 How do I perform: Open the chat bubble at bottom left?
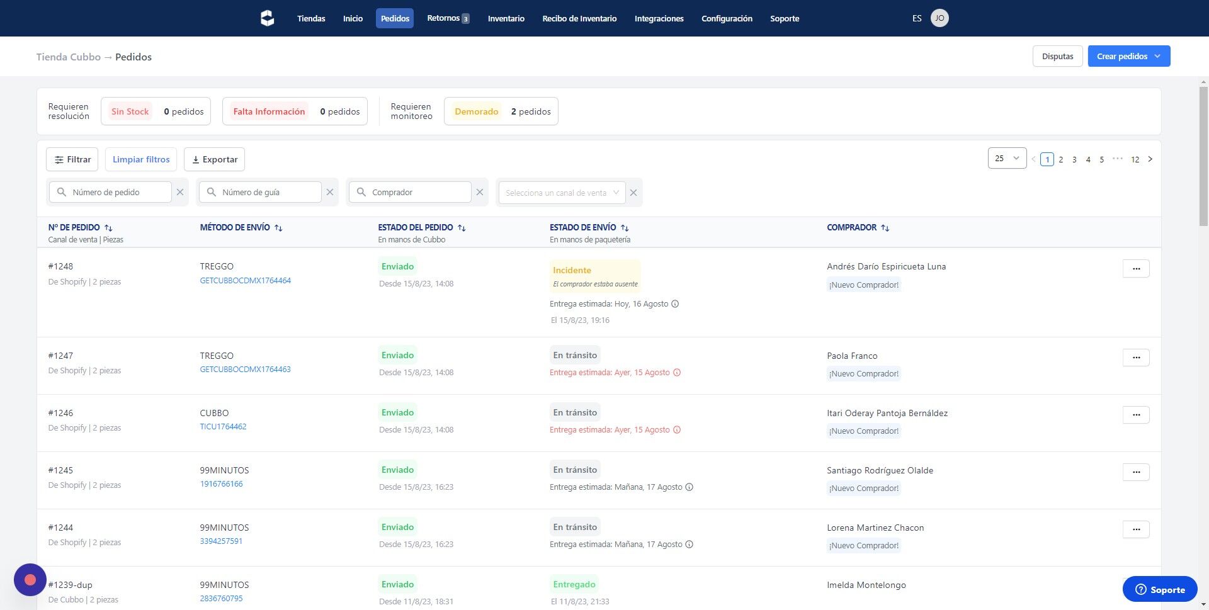pyautogui.click(x=30, y=579)
